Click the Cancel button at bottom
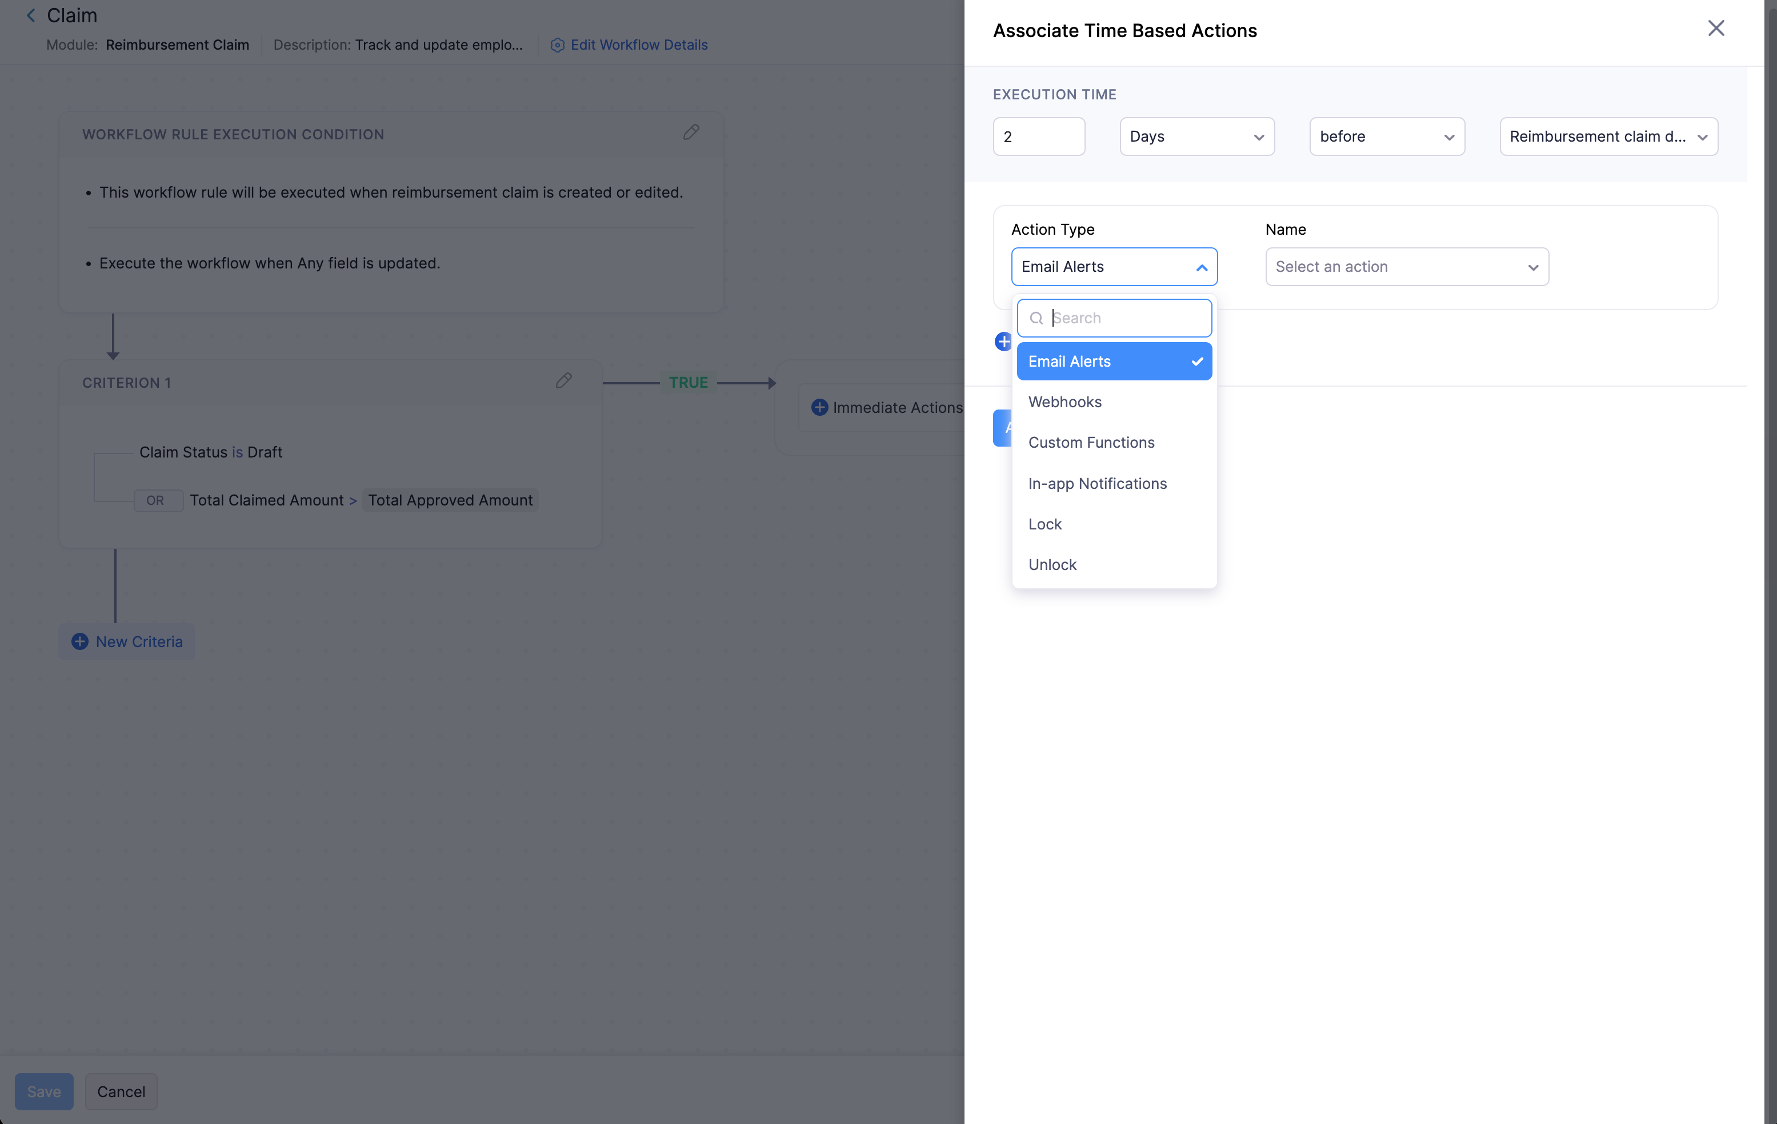The width and height of the screenshot is (1777, 1124). click(x=121, y=1091)
